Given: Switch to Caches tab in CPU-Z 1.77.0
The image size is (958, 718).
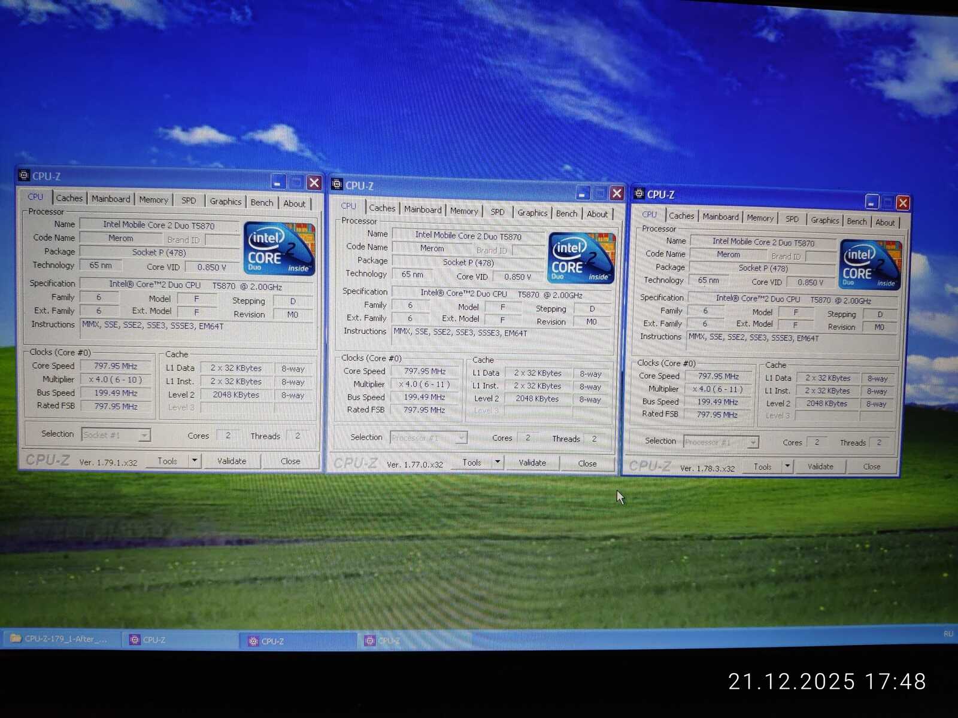Looking at the screenshot, I should pyautogui.click(x=382, y=208).
